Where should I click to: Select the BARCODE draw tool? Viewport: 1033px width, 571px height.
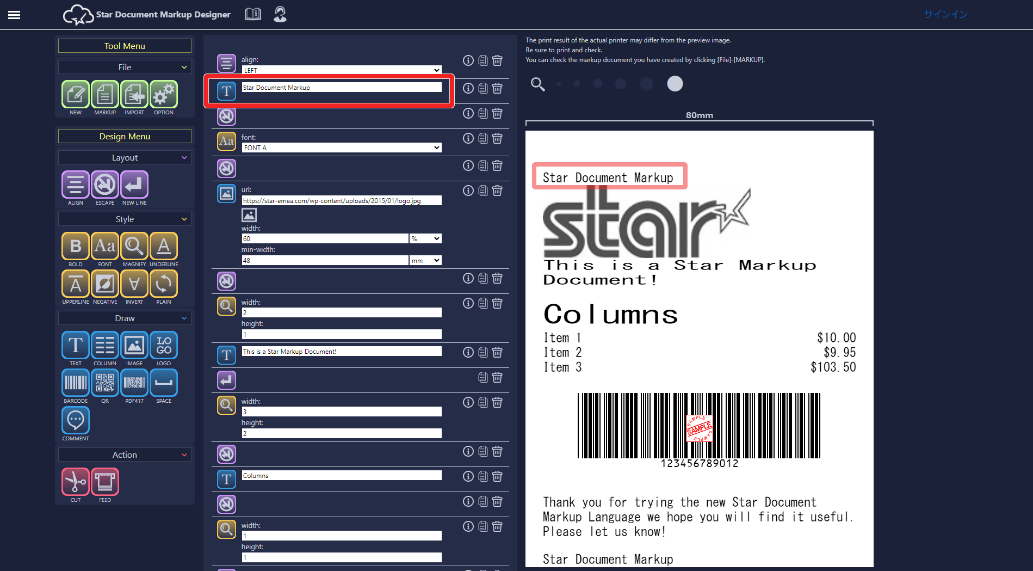click(76, 383)
